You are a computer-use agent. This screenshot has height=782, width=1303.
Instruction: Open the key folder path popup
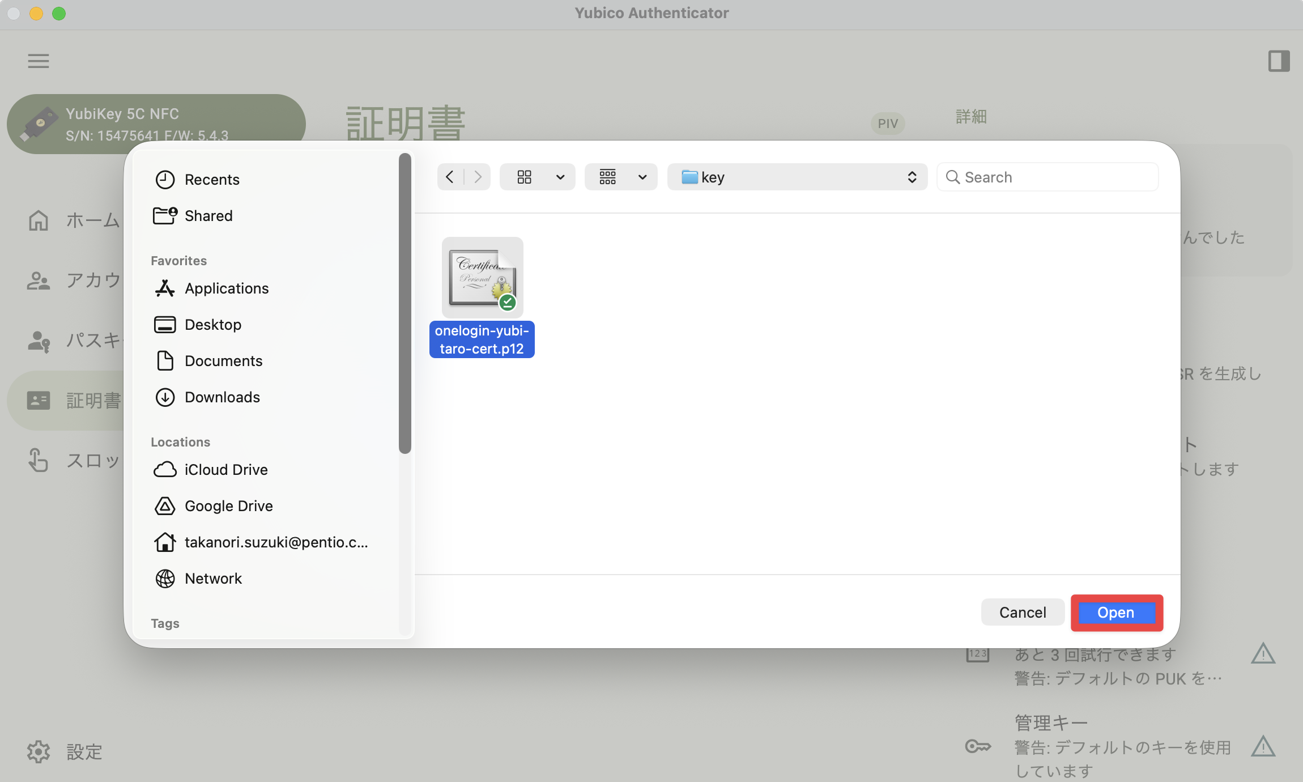(797, 177)
